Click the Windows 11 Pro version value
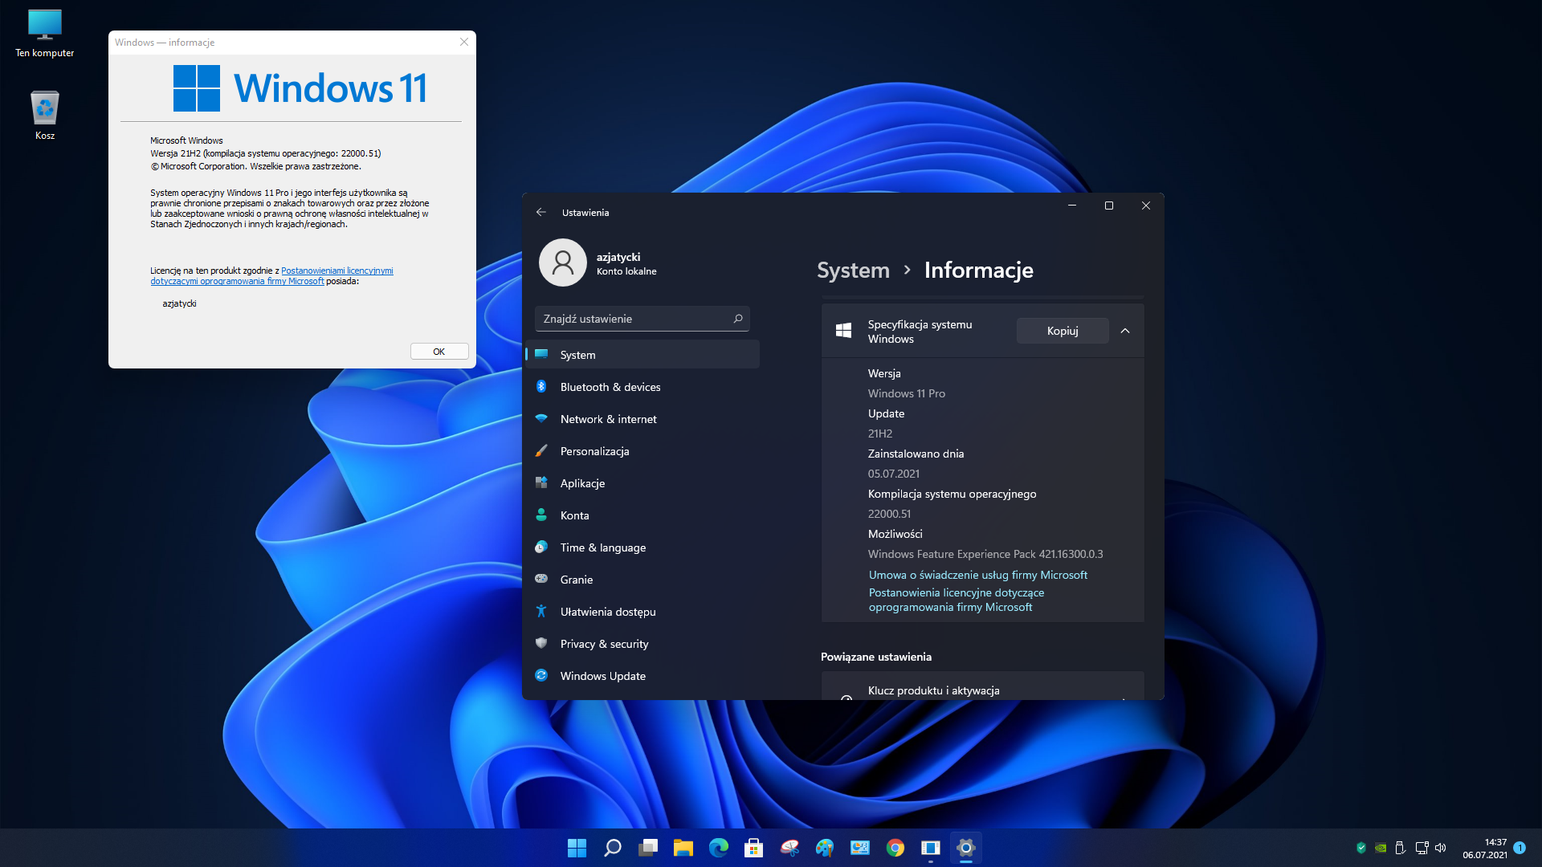Screen dimensions: 1542x867 (907, 393)
